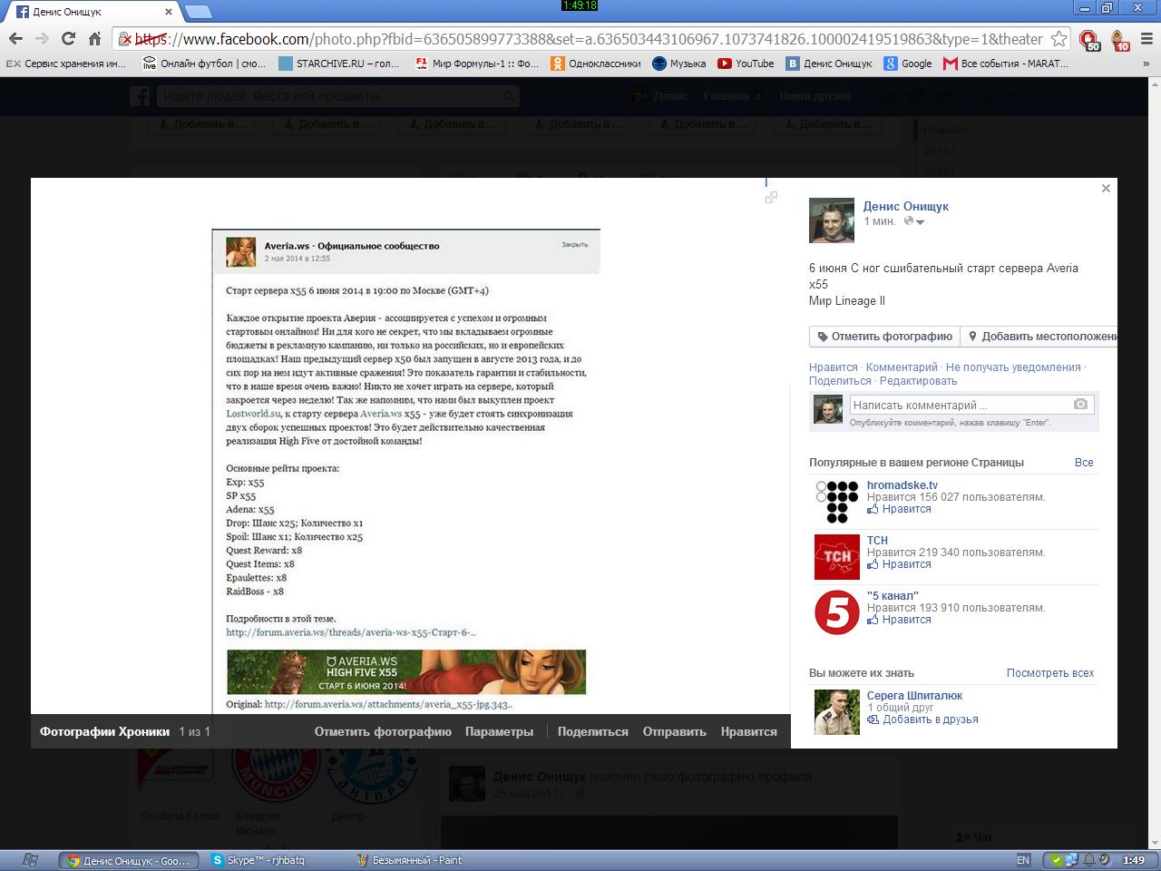Open Google bookmark
This screenshot has width=1161, height=871.
coord(909,64)
